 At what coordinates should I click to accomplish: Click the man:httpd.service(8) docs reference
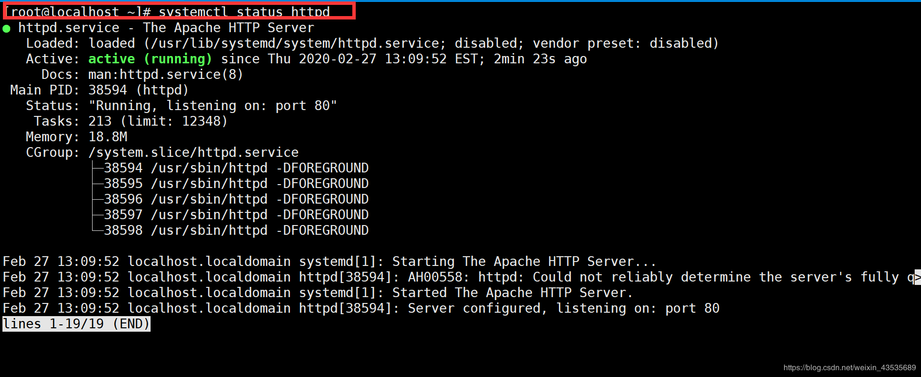pyautogui.click(x=165, y=75)
